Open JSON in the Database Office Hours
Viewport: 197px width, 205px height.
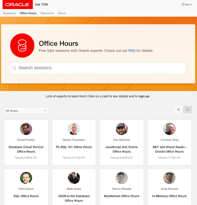(74, 198)
